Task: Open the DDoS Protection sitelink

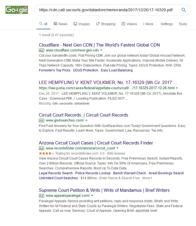Action: point(86,70)
